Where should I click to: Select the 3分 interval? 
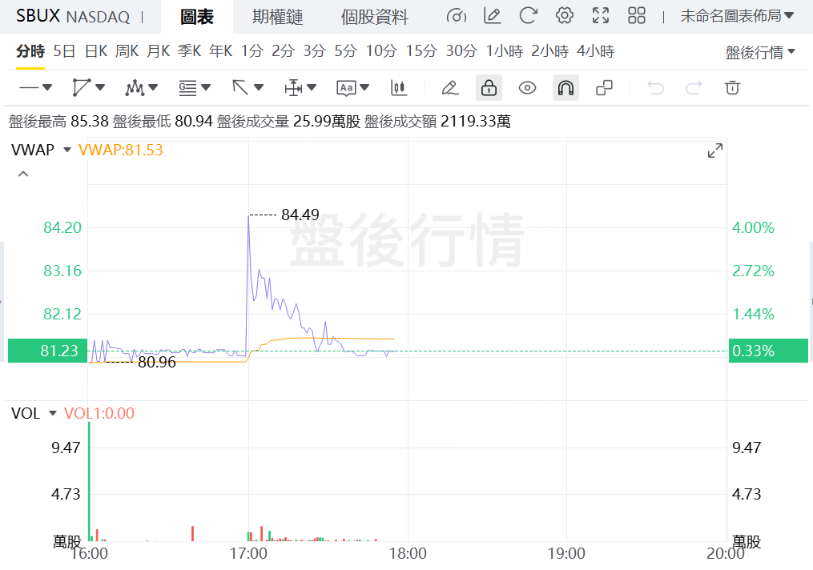pos(314,50)
